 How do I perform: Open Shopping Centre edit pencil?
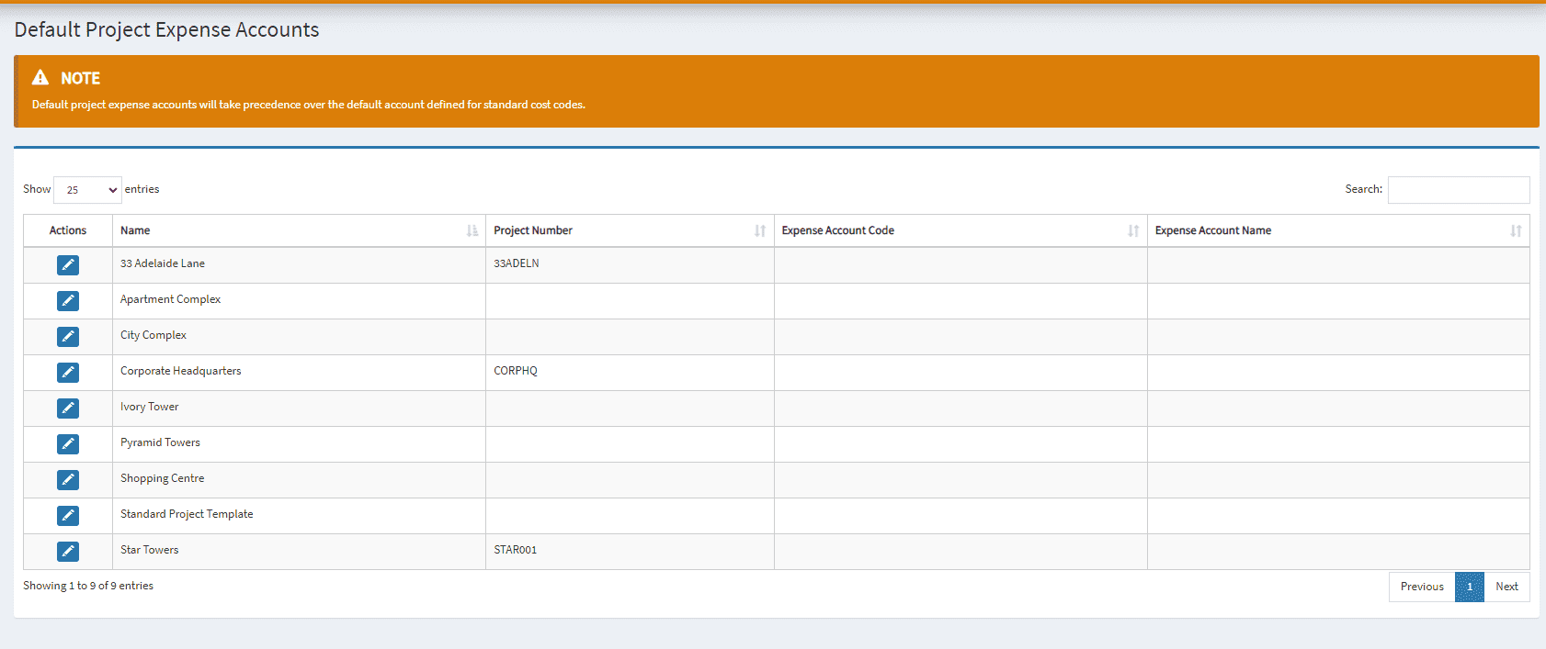68,480
